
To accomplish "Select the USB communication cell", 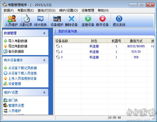I will [x=136, y=57].
